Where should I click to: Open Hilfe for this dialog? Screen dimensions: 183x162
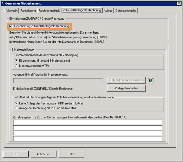pyautogui.click(x=71, y=154)
